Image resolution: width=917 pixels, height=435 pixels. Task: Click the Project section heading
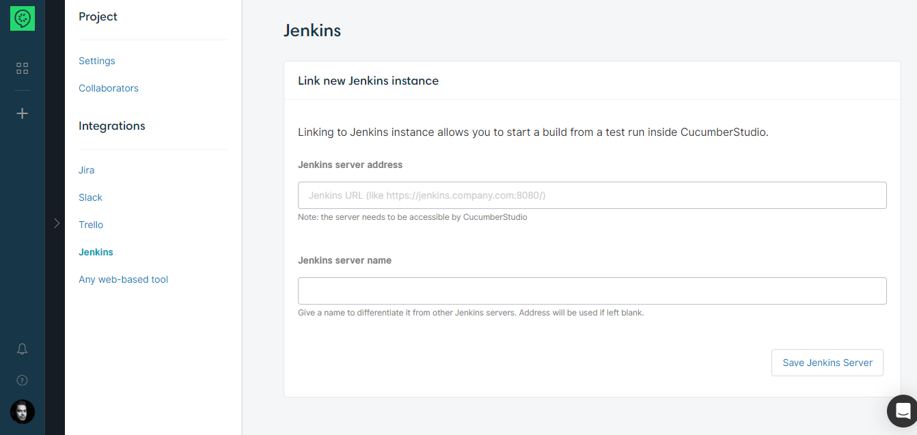coord(98,16)
